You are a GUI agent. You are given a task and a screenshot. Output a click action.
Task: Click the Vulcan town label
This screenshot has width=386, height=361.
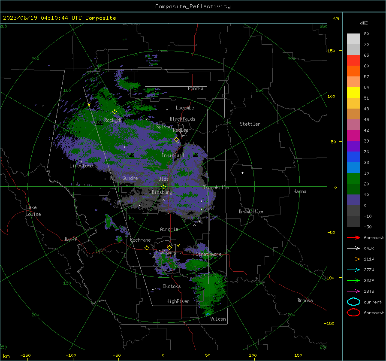218,319
